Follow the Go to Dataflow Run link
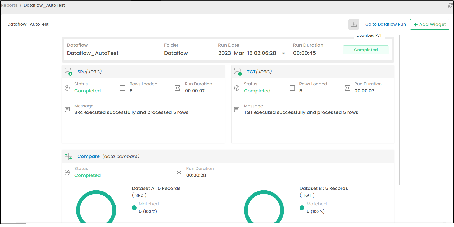Image resolution: width=454 pixels, height=227 pixels. pyautogui.click(x=385, y=24)
